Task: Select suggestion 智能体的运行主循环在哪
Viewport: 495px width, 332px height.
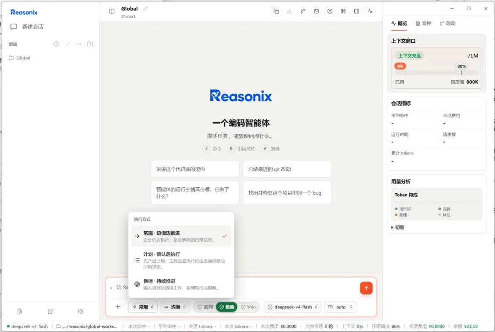Action: pos(195,193)
